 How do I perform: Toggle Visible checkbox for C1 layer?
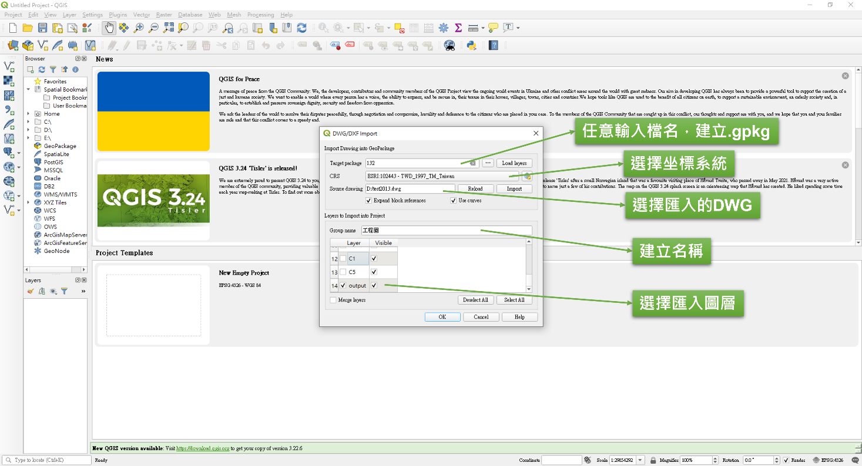click(374, 258)
